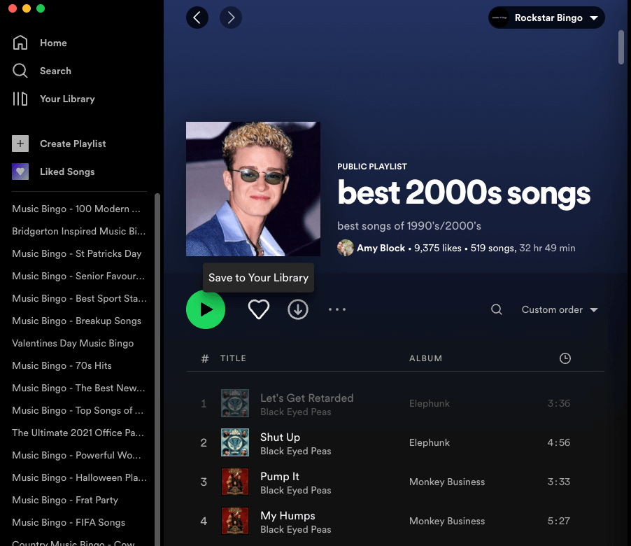Select the track title Let's Get Retarded

coord(306,398)
